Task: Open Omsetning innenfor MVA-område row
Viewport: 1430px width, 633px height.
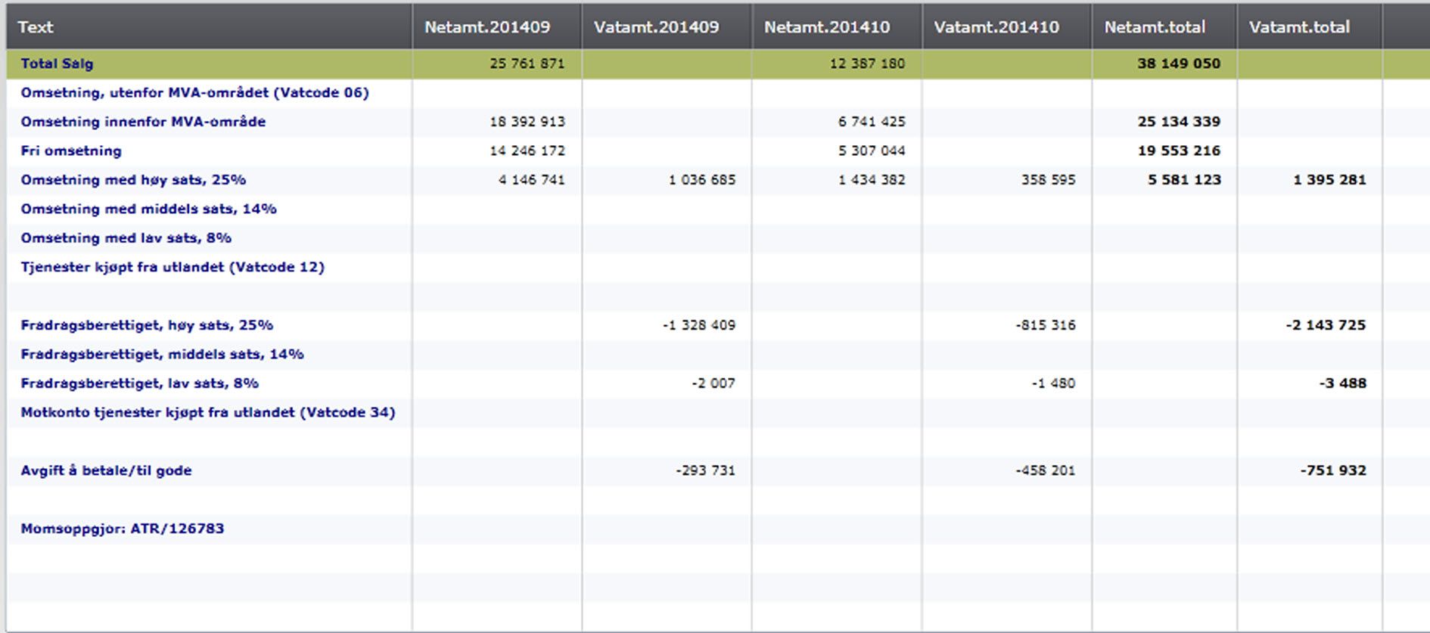Action: click(143, 122)
